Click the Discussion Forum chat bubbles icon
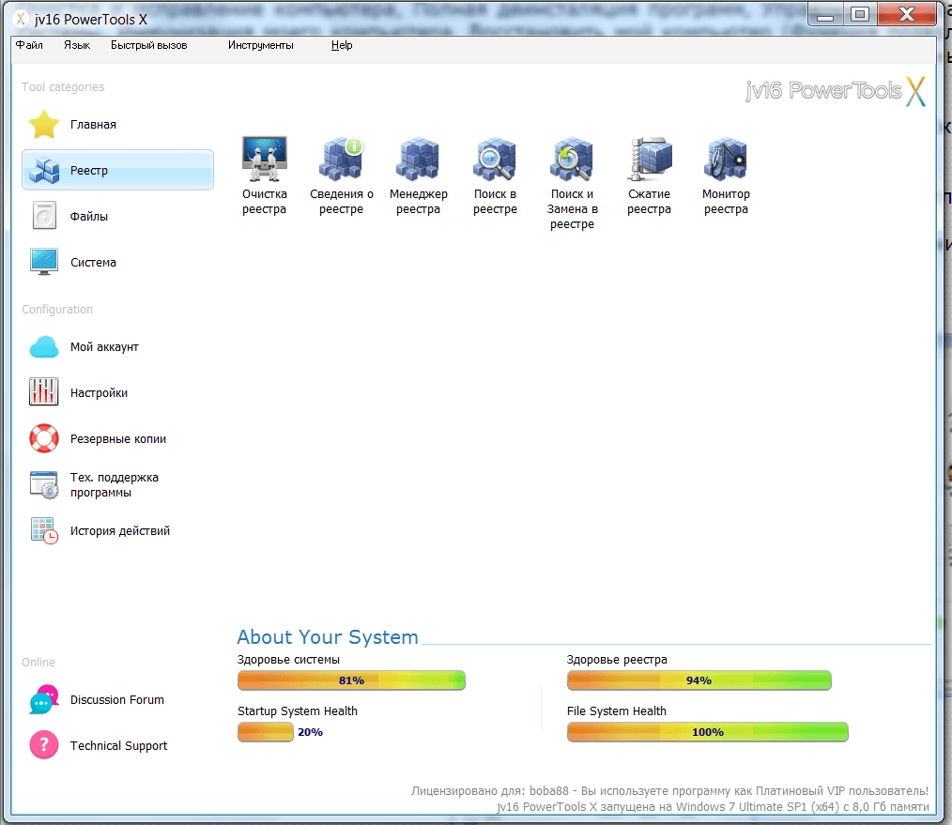 (x=44, y=699)
